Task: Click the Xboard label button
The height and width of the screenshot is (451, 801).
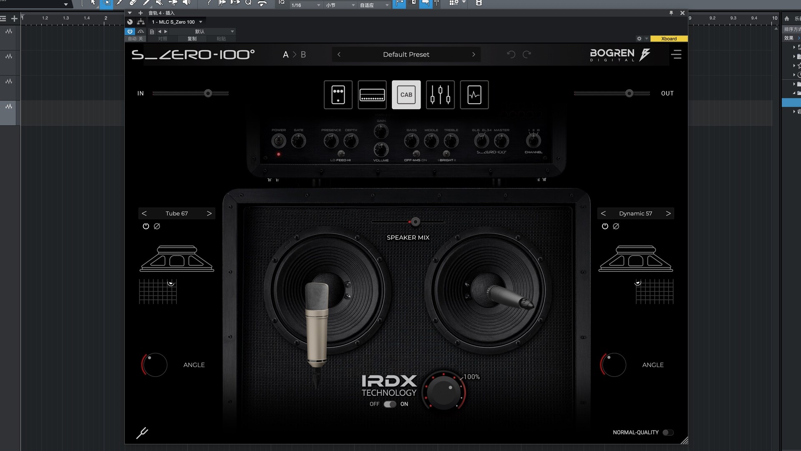Action: pyautogui.click(x=669, y=39)
